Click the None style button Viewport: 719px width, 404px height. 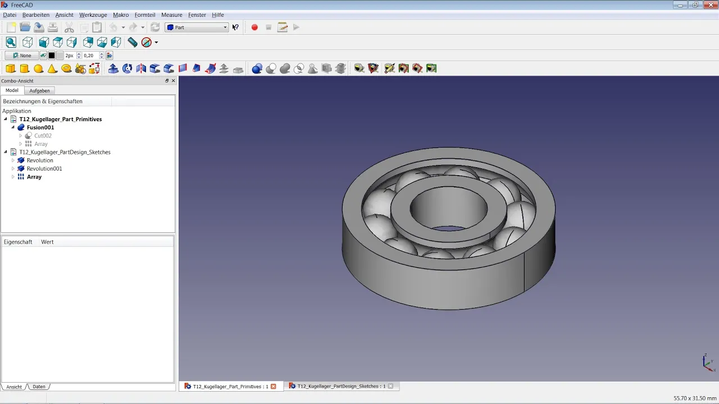pyautogui.click(x=22, y=56)
